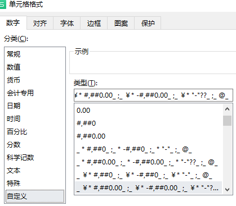Pick the 会计专用 category

pos(35,93)
